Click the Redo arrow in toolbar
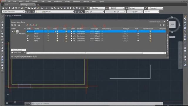 click(x=46, y=8)
